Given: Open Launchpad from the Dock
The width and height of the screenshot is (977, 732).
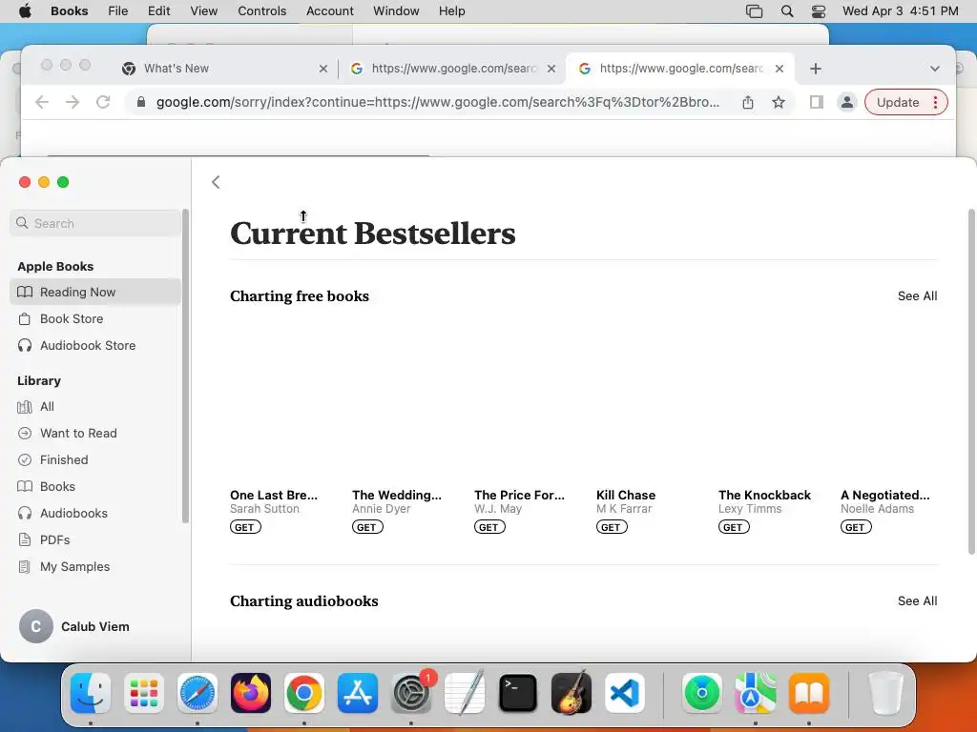Looking at the screenshot, I should (x=144, y=693).
